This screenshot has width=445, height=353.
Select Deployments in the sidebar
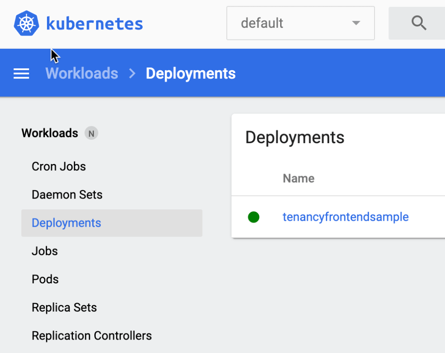(x=66, y=223)
